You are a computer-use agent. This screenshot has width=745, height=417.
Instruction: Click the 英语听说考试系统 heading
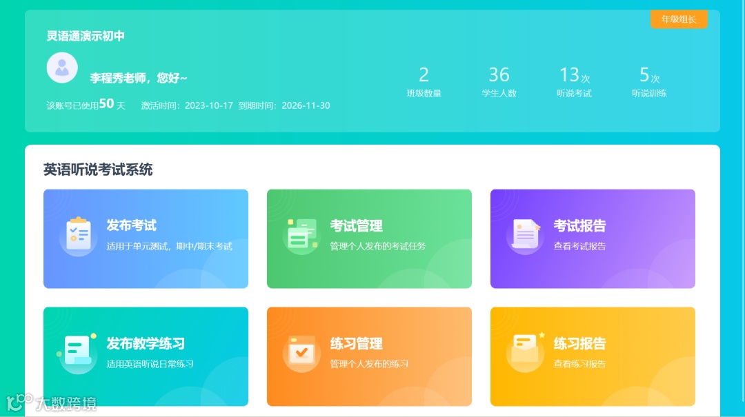coord(98,170)
